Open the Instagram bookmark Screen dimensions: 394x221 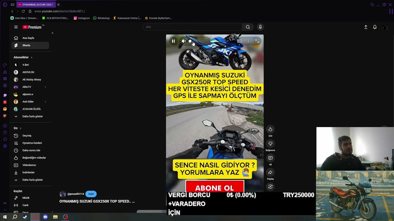pyautogui.click(x=82, y=18)
